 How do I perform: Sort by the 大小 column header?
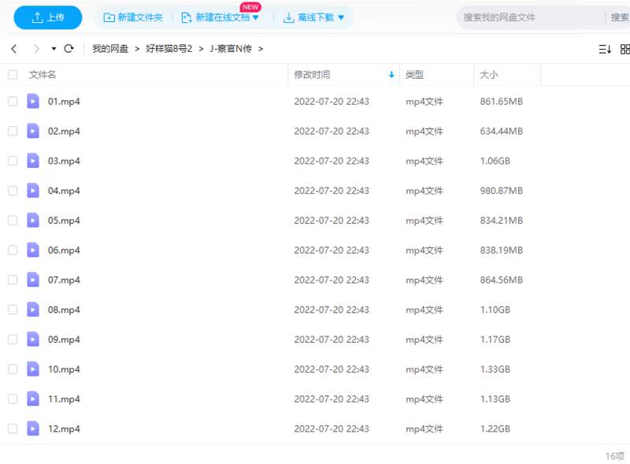tap(488, 75)
